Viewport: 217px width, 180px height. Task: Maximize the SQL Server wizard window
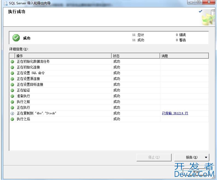coord(199,2)
